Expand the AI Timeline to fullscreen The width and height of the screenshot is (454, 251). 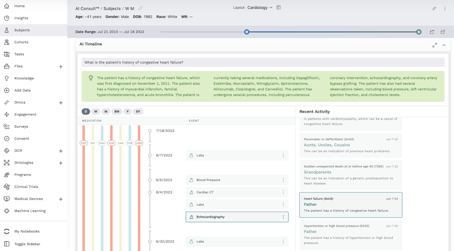434,45
